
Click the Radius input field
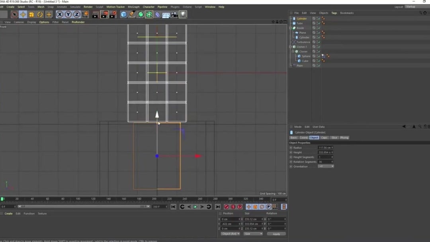pyautogui.click(x=324, y=148)
